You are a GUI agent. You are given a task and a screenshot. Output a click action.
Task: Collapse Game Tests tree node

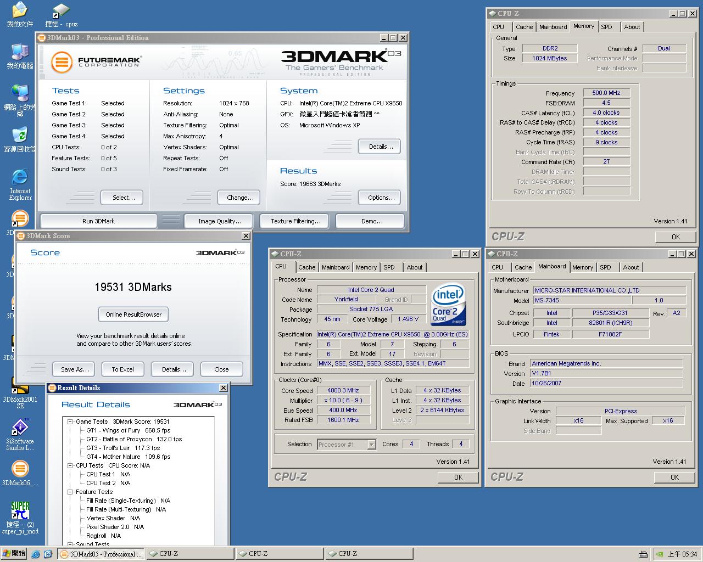click(x=70, y=421)
